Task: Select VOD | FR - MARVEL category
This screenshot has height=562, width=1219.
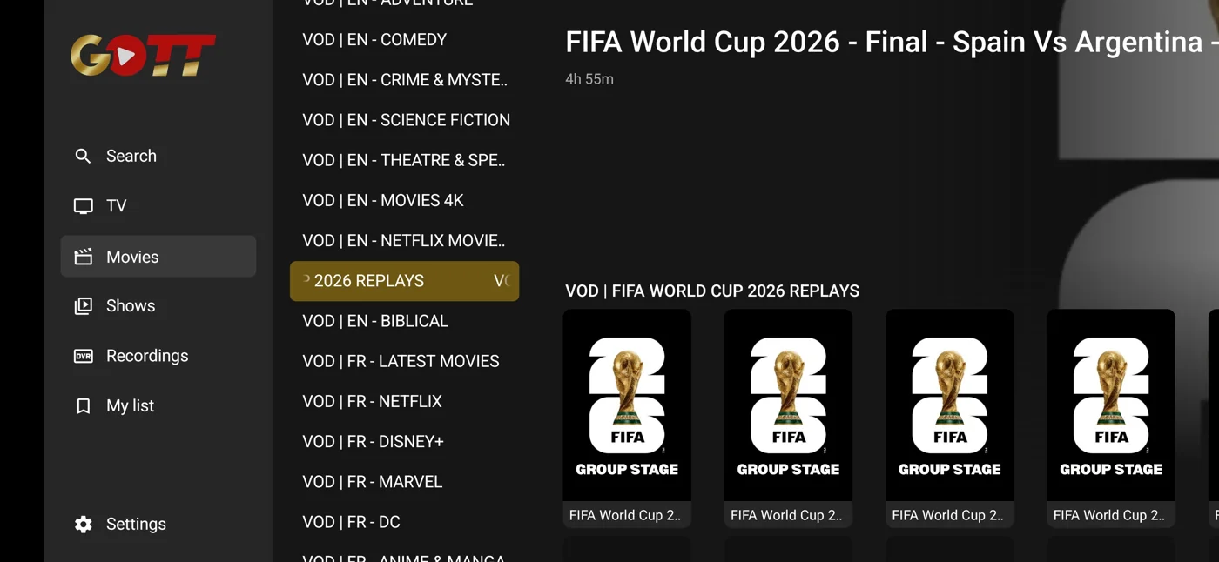Action: tap(372, 481)
